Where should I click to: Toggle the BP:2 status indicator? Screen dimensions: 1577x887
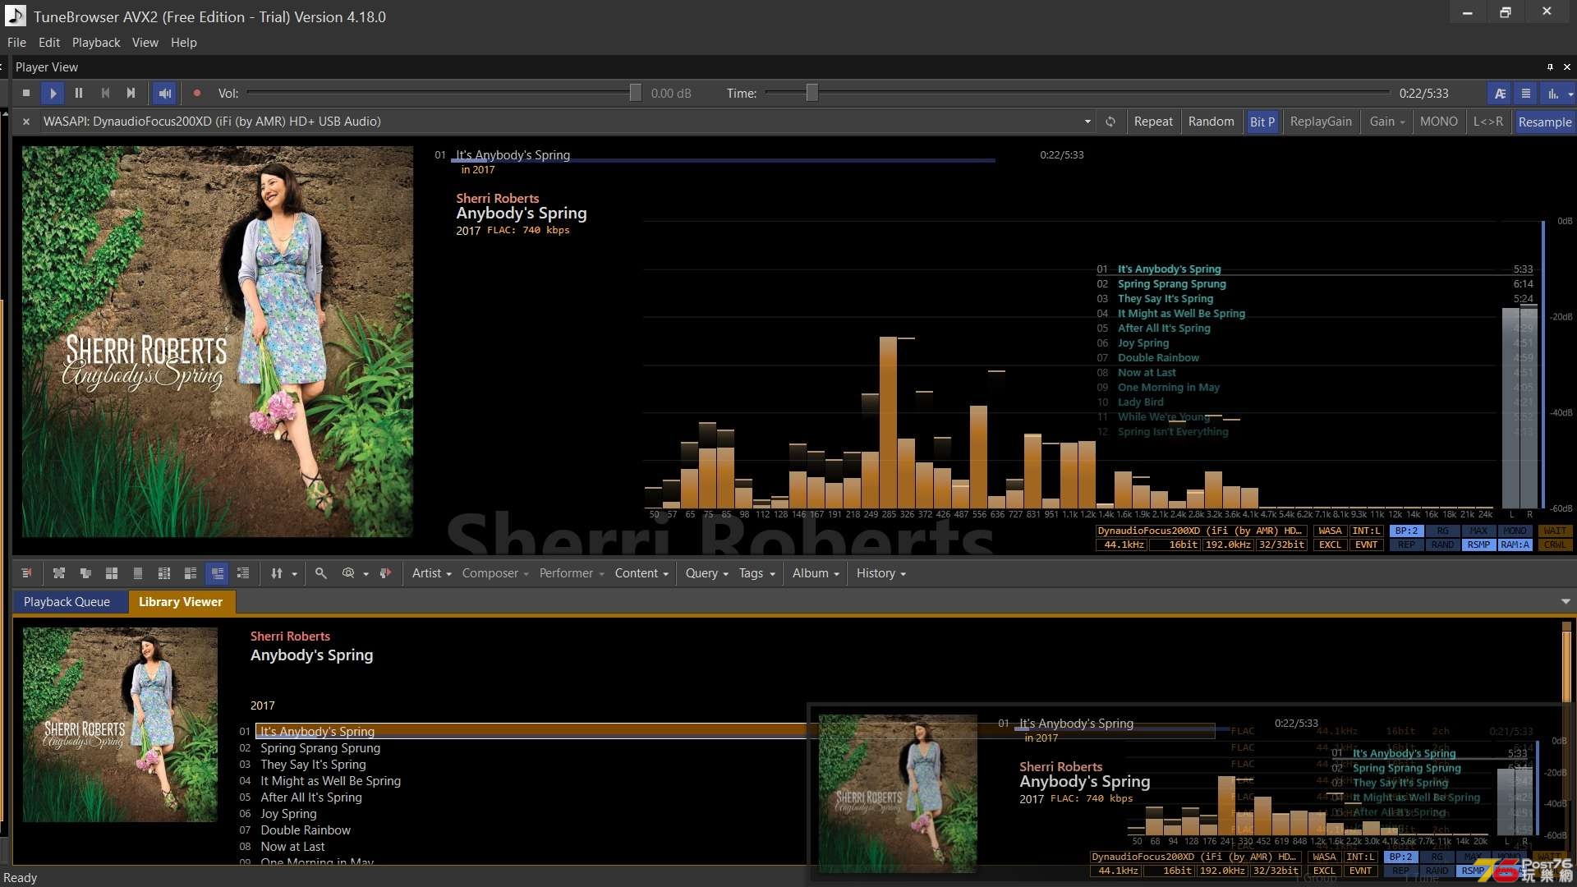point(1406,531)
